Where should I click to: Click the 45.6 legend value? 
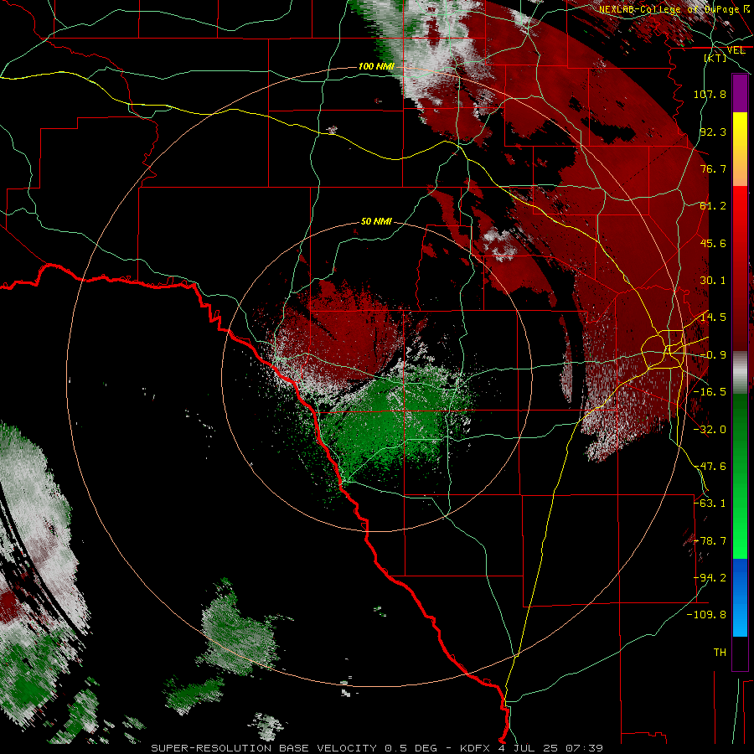point(713,243)
